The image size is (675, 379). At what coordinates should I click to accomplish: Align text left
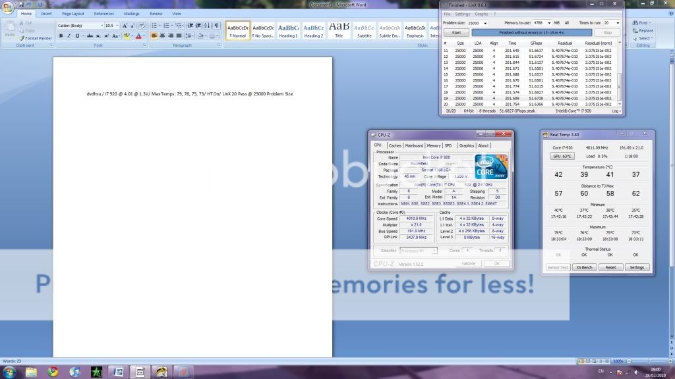[154, 36]
